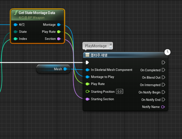
Task: Click the Notify Name output pin
Action: pos(163,107)
